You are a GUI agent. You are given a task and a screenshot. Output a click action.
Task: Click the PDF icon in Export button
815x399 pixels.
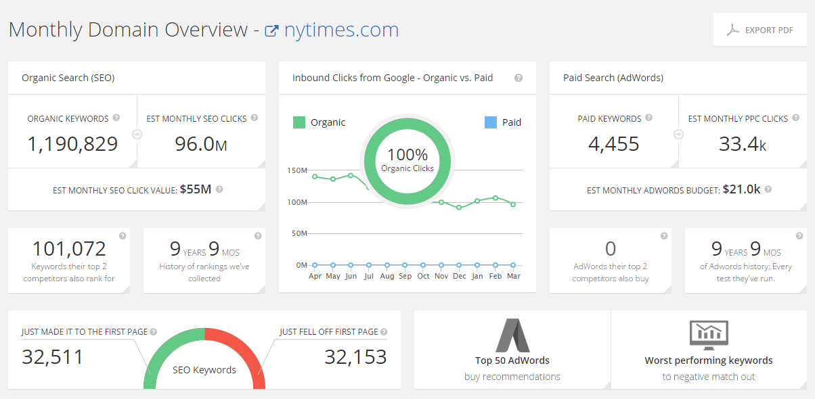(732, 30)
